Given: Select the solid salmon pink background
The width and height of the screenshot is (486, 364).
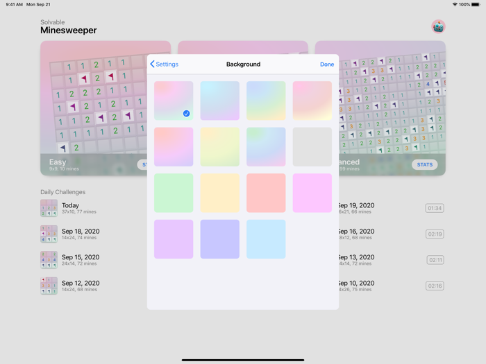Looking at the screenshot, I should pos(266,193).
